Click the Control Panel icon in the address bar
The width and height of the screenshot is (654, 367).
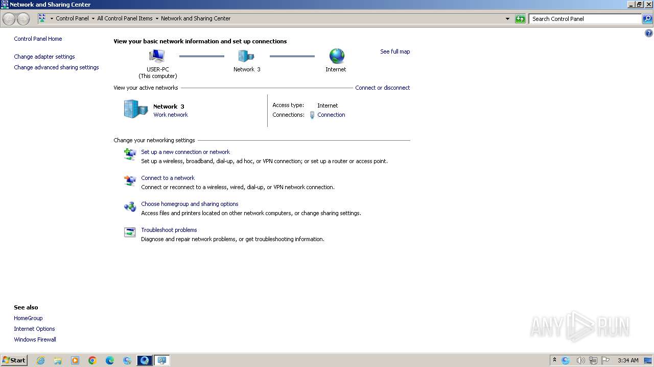click(x=42, y=18)
